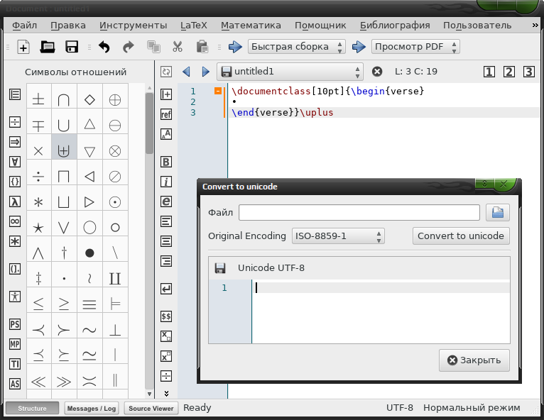The image size is (544, 420).
Task: Jump to bookmark 1
Action: pos(489,72)
